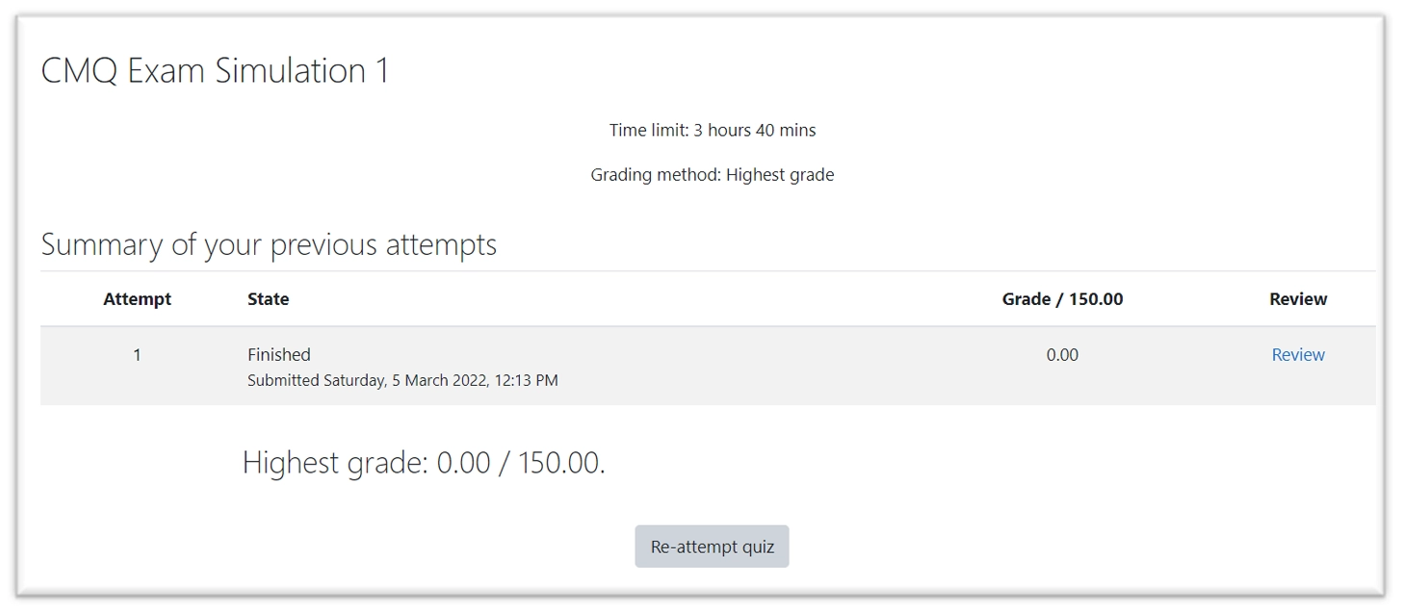
Task: Click the CMQ Exam Simulation 1 title
Action: point(215,71)
